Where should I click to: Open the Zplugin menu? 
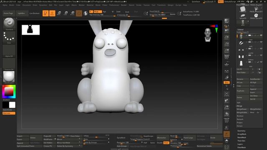(x=170, y=5)
